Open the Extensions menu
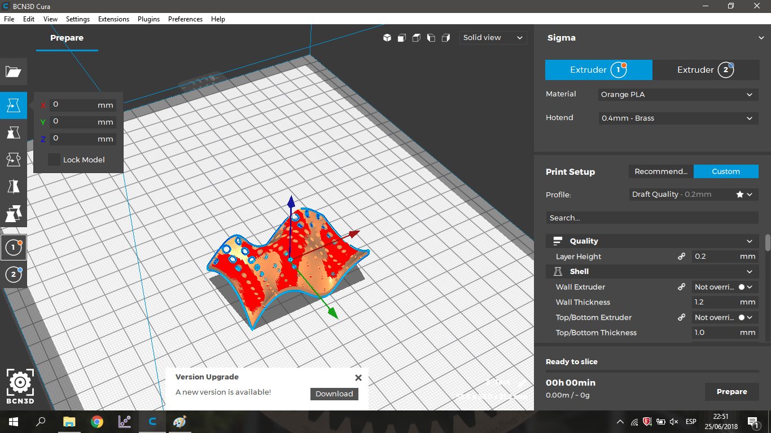This screenshot has width=771, height=433. [113, 19]
